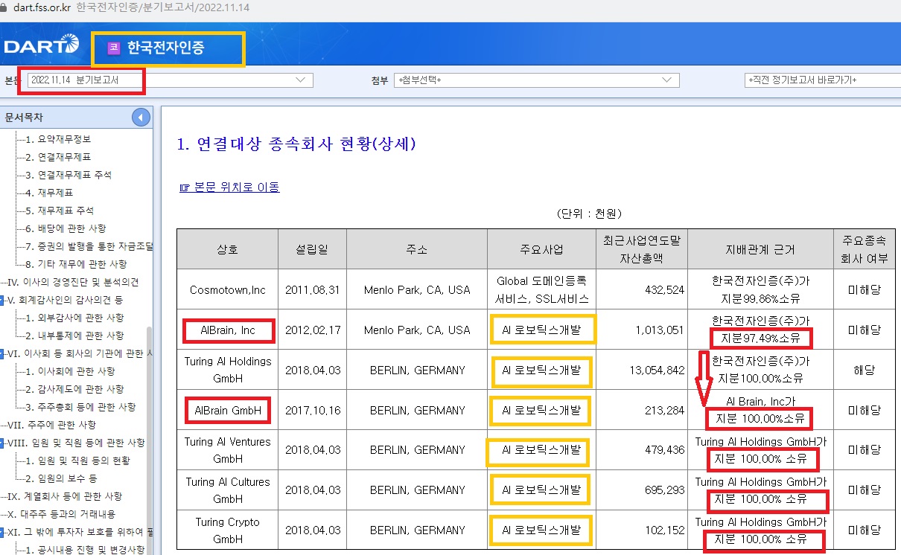Click the purple 코 market icon

[113, 48]
